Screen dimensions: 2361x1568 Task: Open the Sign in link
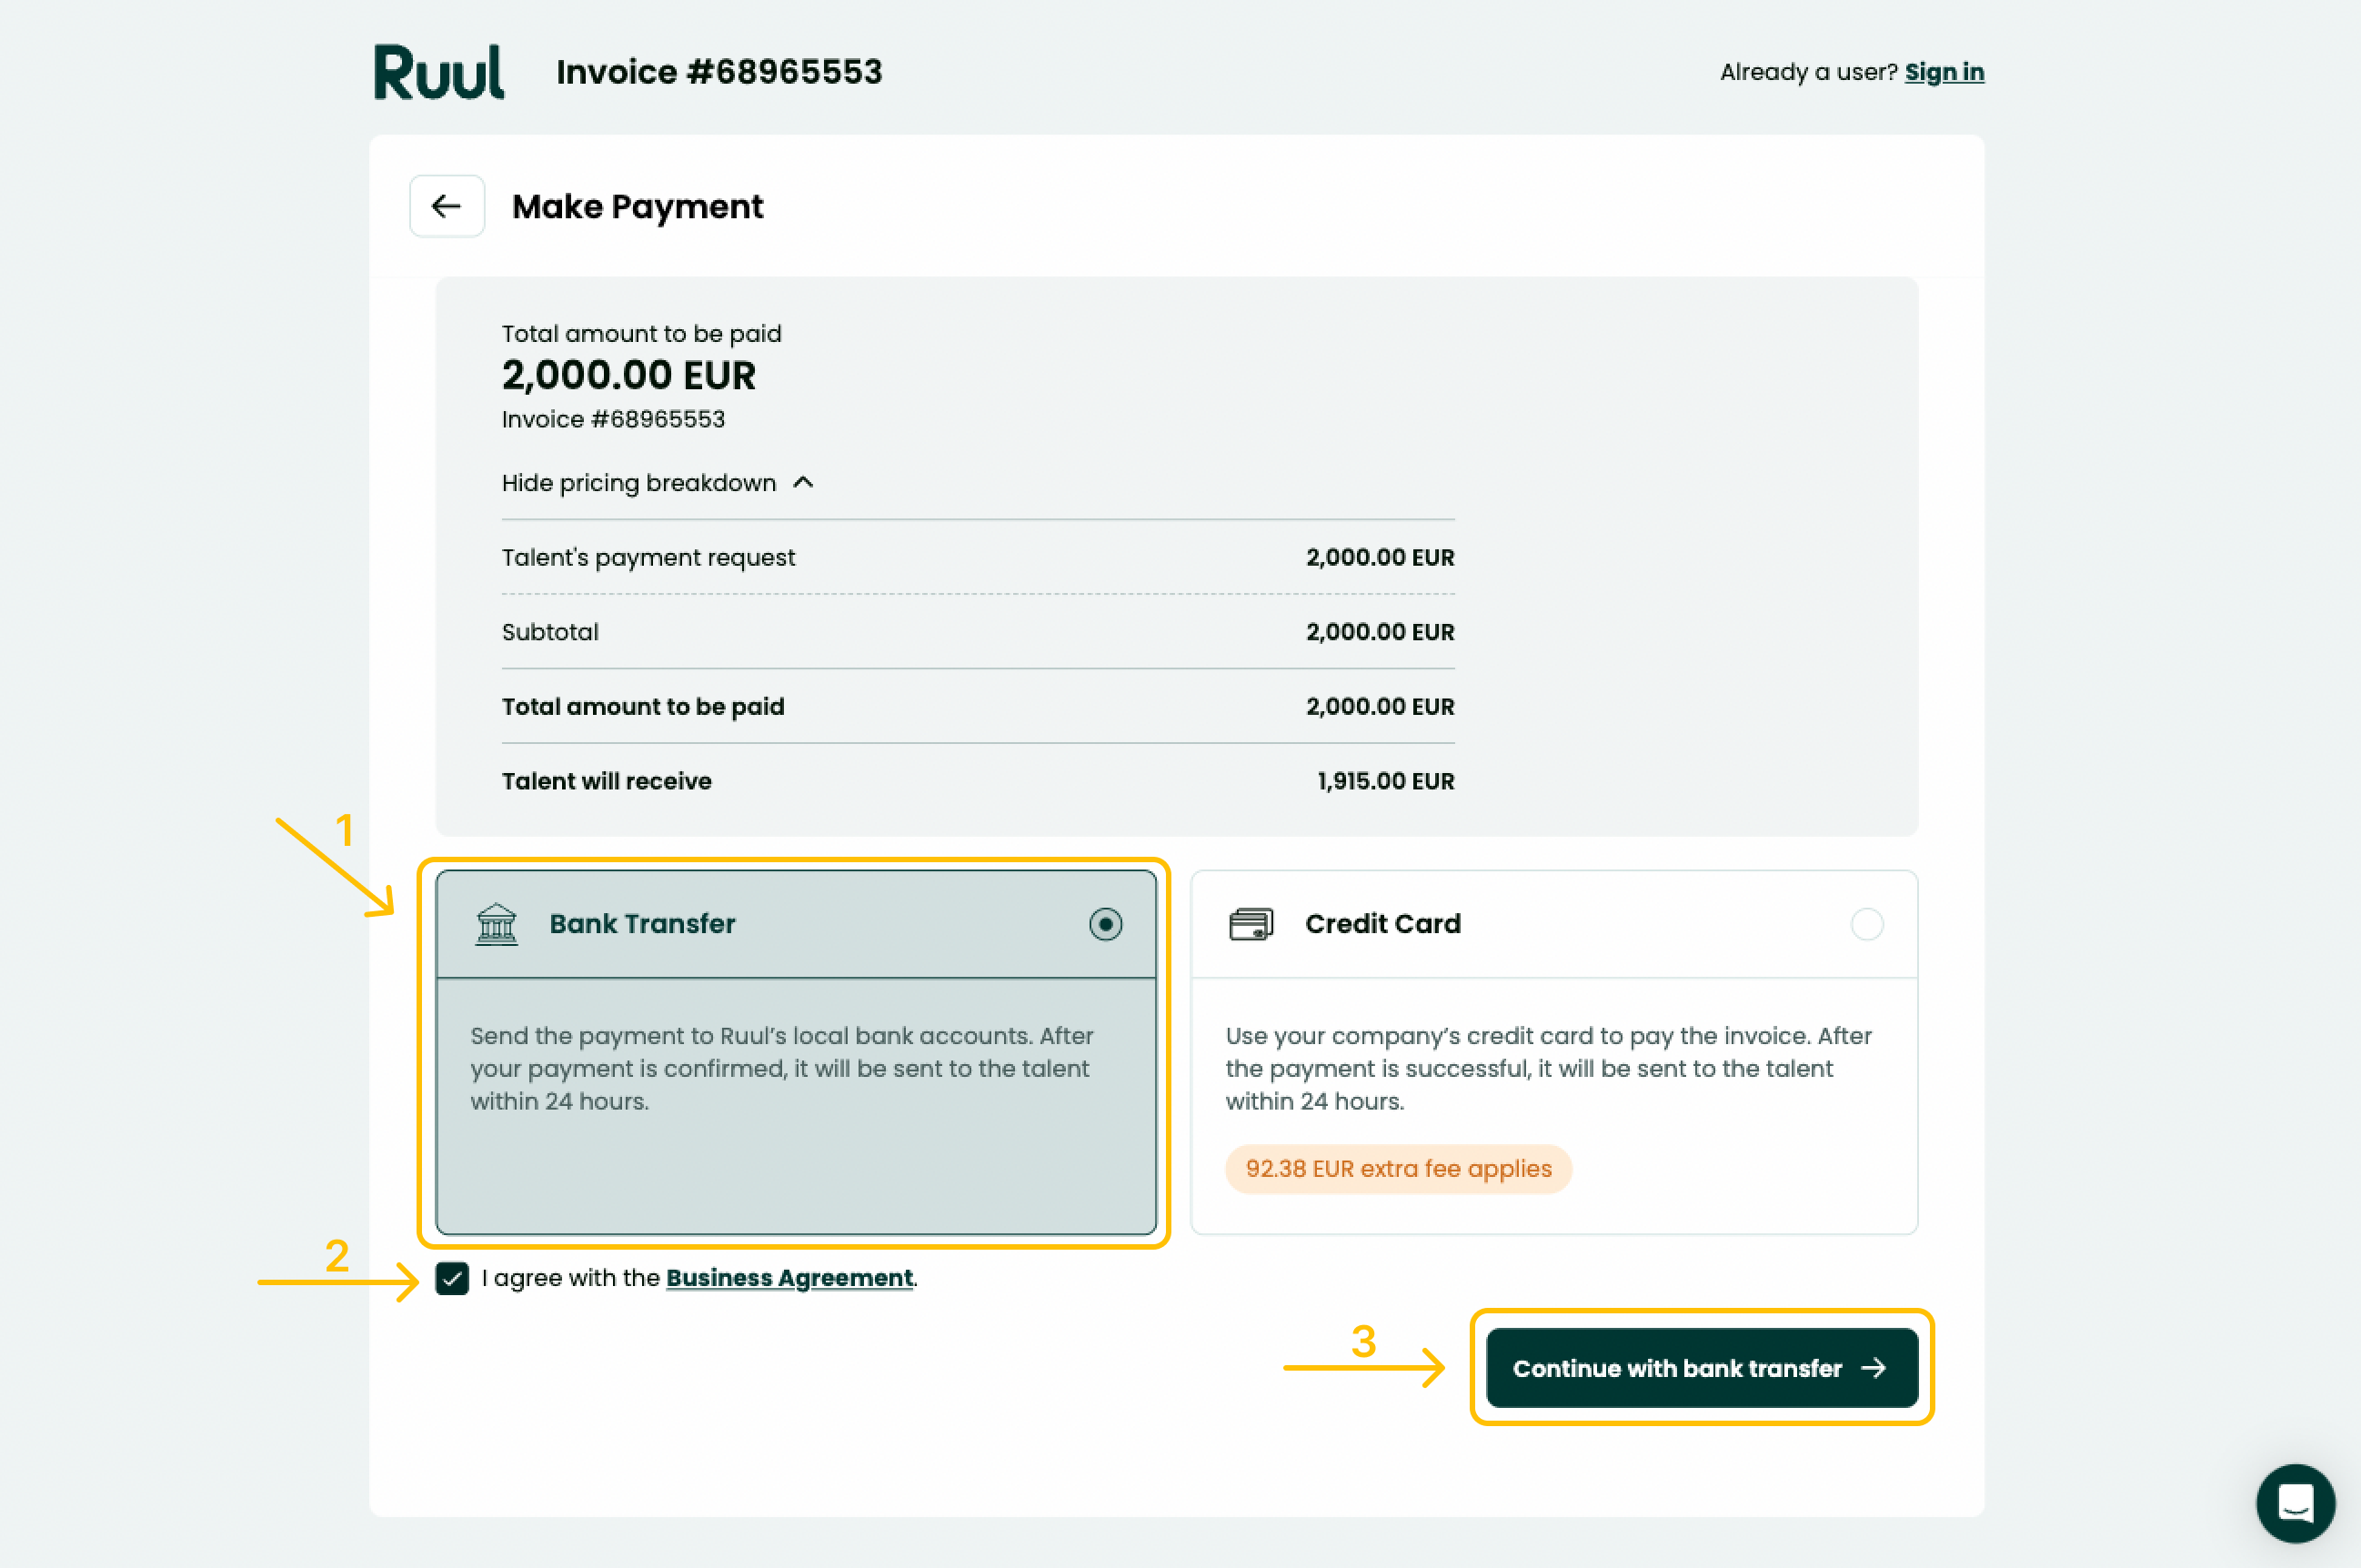tap(1944, 72)
